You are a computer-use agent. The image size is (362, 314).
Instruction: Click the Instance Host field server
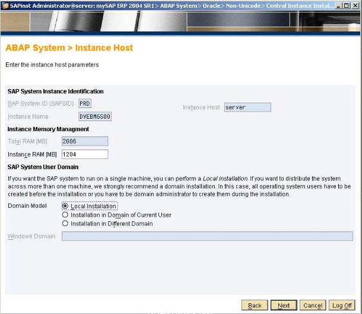(x=247, y=107)
